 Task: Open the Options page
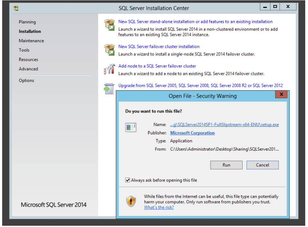pos(27,81)
